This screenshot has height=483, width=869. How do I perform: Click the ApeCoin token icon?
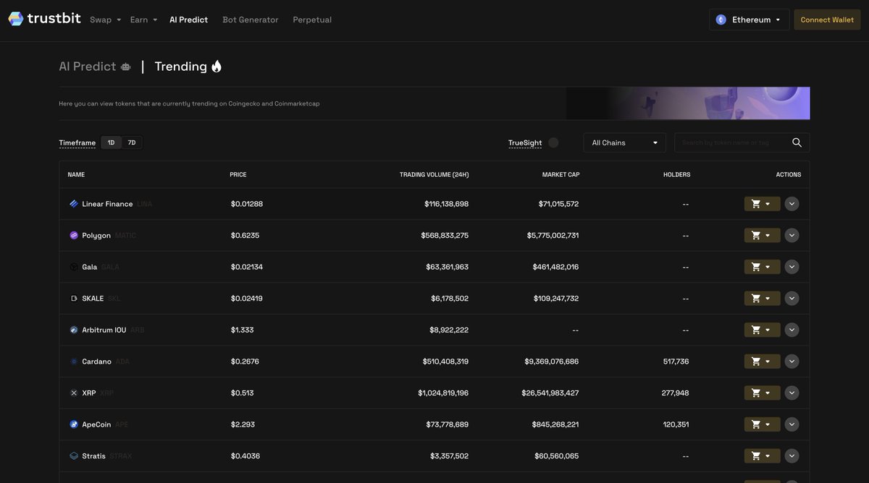tap(74, 424)
